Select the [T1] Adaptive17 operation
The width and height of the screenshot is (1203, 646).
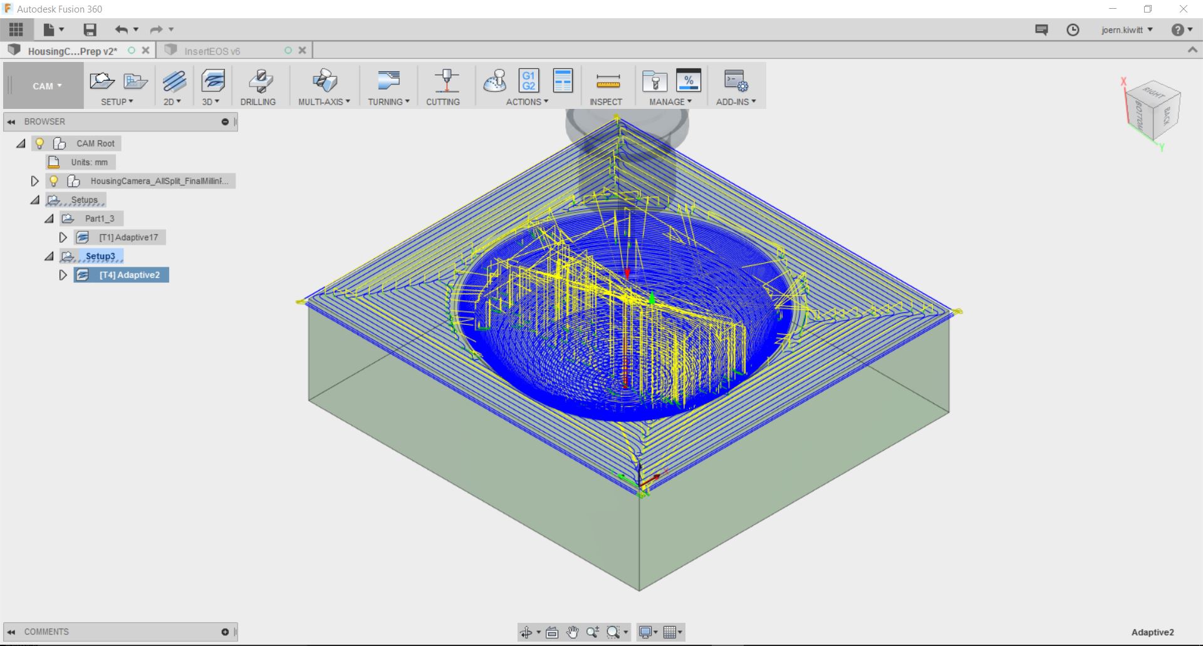pyautogui.click(x=128, y=237)
